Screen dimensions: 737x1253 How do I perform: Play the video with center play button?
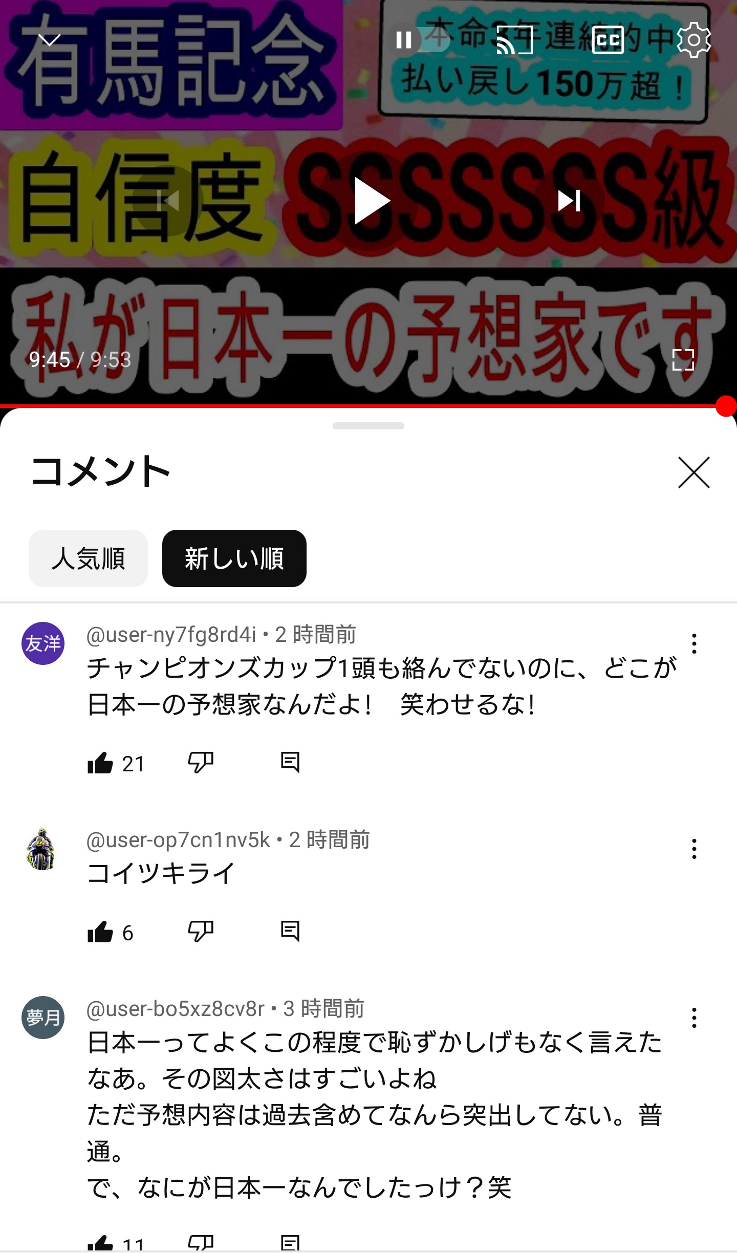click(x=370, y=200)
